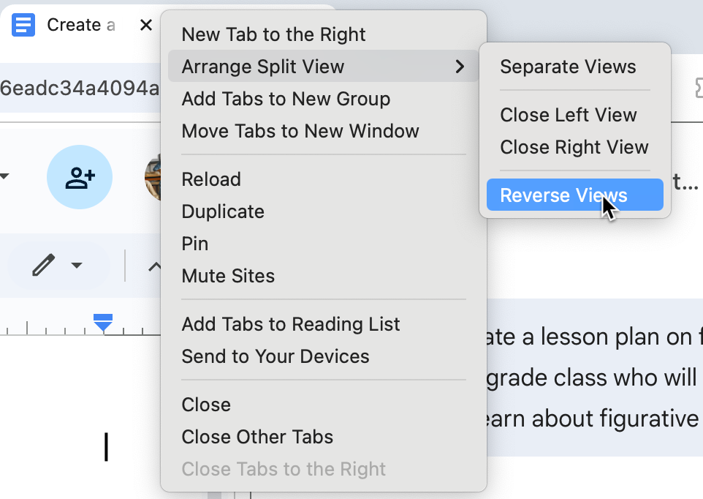Click Reload in context menu
This screenshot has height=499, width=703.
[x=211, y=179]
